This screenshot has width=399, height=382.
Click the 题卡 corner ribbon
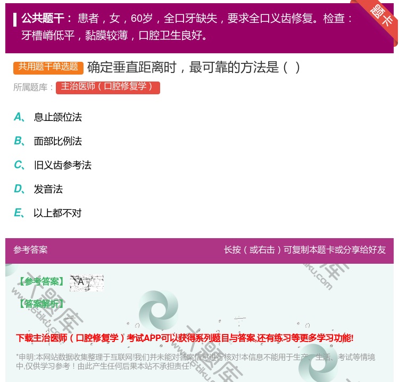tap(381, 17)
